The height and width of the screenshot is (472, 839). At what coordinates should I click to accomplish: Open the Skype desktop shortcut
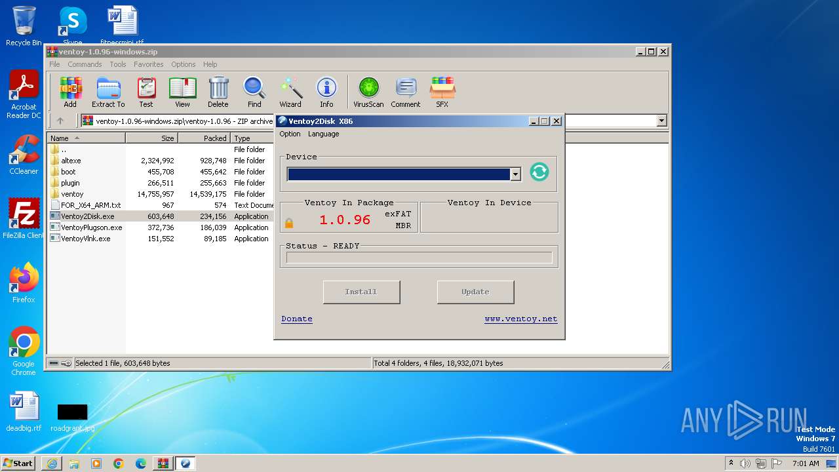[x=73, y=26]
